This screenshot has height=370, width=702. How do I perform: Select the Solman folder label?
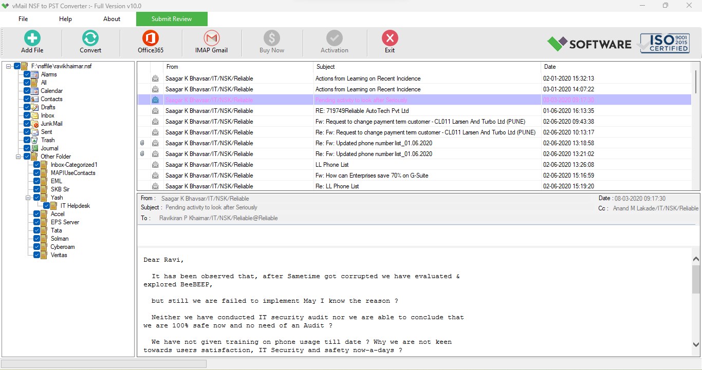[x=60, y=239]
